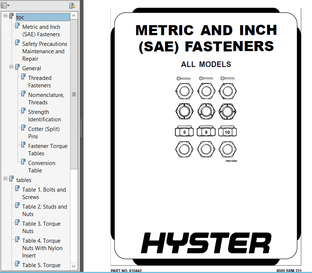Open Table 4. Torque Nuts With Nylon Insert
This screenshot has height=273, width=312.
coord(42,248)
